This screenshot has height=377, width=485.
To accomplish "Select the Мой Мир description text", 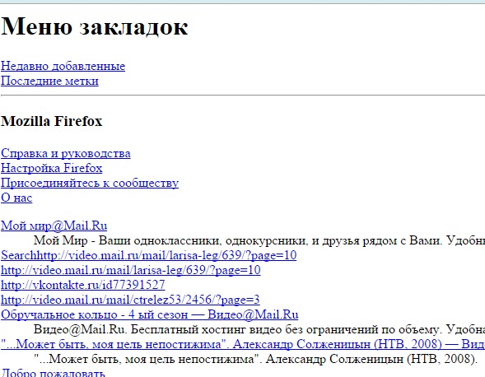I will click(x=259, y=240).
